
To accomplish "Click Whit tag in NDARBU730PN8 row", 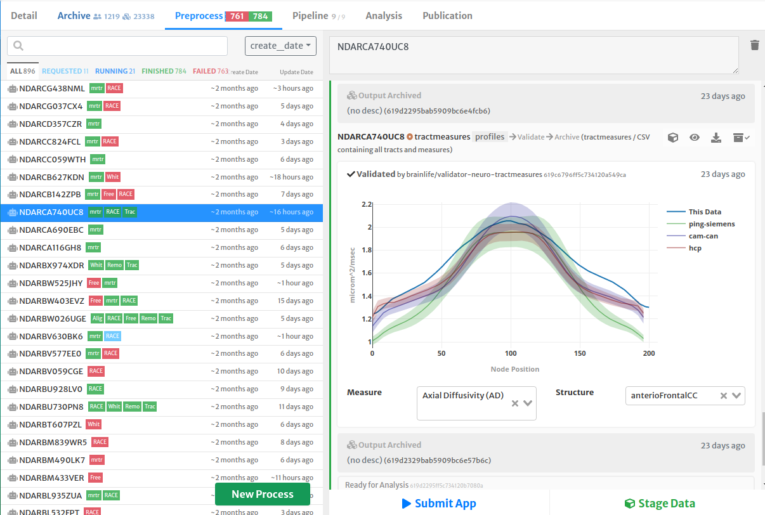I will [x=114, y=407].
